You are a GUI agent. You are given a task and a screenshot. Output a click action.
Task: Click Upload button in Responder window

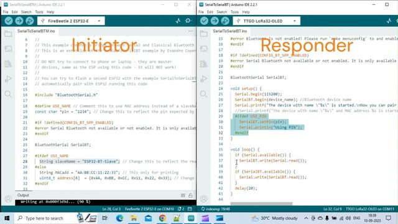(x=215, y=21)
